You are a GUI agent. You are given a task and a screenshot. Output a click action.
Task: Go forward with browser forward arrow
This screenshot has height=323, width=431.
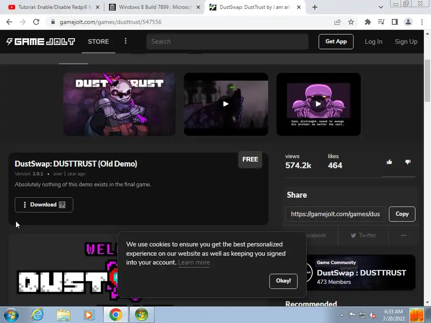point(23,22)
